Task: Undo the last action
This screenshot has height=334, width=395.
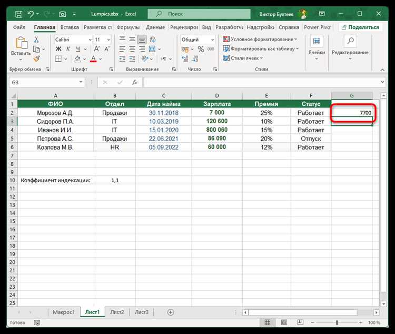Action: (x=31, y=14)
